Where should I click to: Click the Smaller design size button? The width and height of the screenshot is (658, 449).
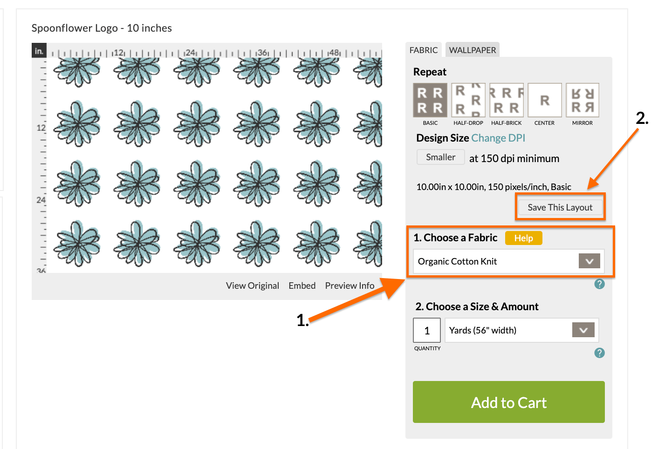440,157
